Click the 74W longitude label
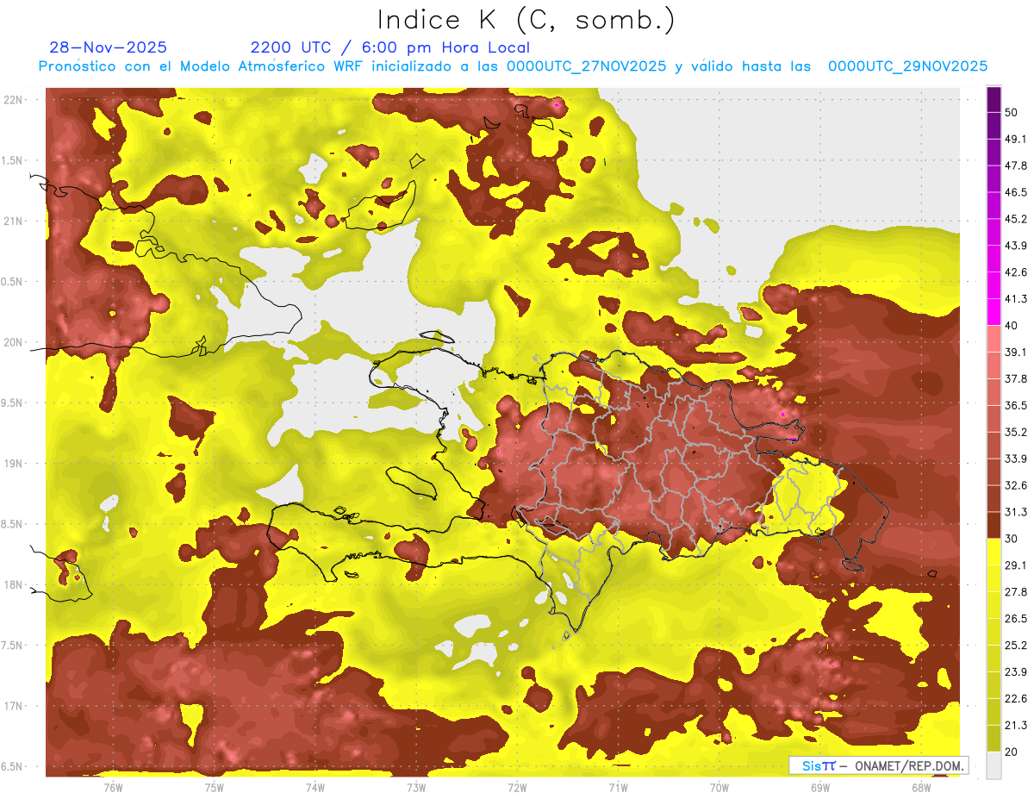This screenshot has width=1034, height=799. 315,787
